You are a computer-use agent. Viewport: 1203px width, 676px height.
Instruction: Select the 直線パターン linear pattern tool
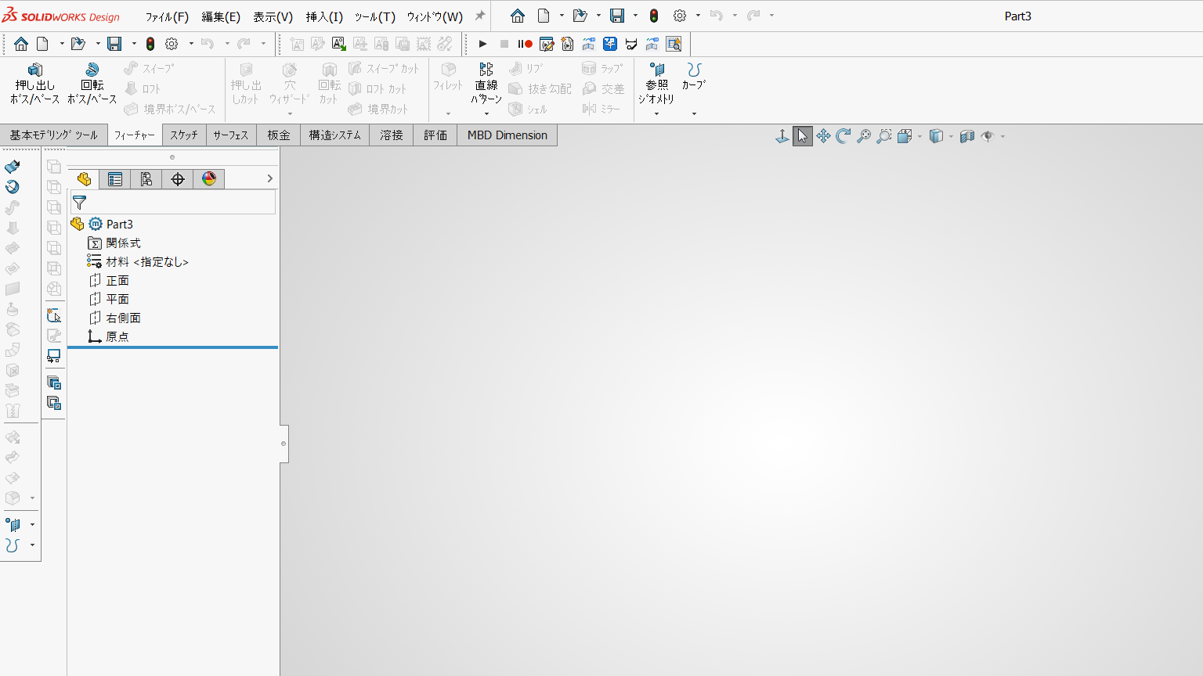pyautogui.click(x=486, y=84)
